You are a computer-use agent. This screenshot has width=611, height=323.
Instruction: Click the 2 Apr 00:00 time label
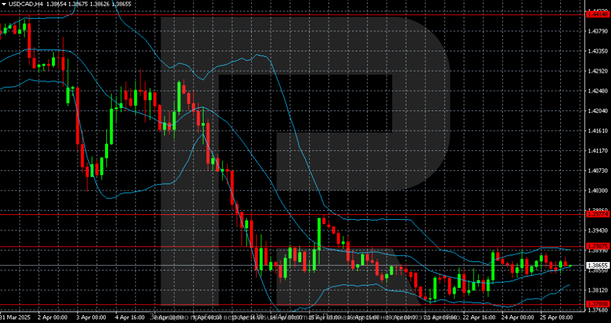click(x=52, y=318)
